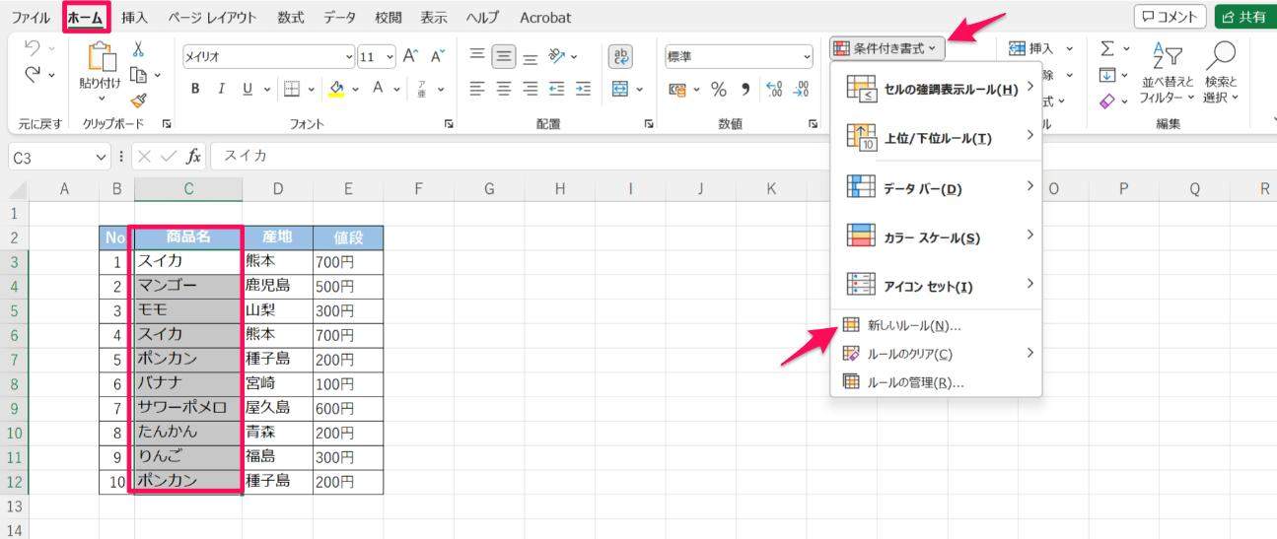Expand 上位/下位ルール submenu
This screenshot has width=1277, height=539.
[937, 138]
